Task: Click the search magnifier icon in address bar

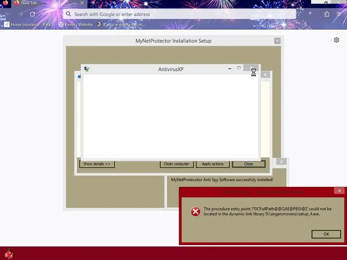Action: click(x=68, y=14)
